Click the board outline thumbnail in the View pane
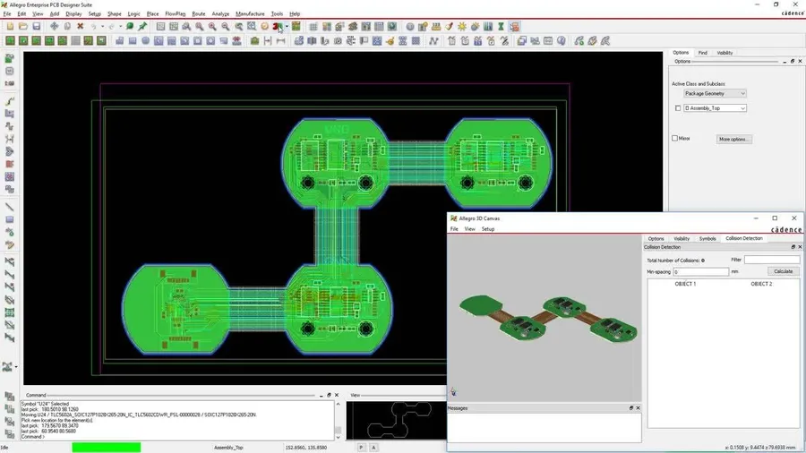The width and height of the screenshot is (806, 453). [x=399, y=420]
